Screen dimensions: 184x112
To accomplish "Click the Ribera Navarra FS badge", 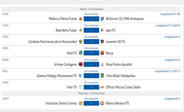I will tap(102, 103).
